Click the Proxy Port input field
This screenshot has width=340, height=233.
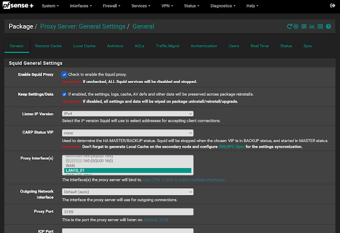point(127,212)
